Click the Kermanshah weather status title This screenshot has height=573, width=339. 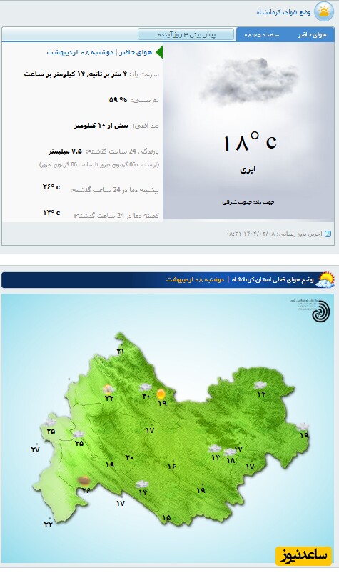283,12
